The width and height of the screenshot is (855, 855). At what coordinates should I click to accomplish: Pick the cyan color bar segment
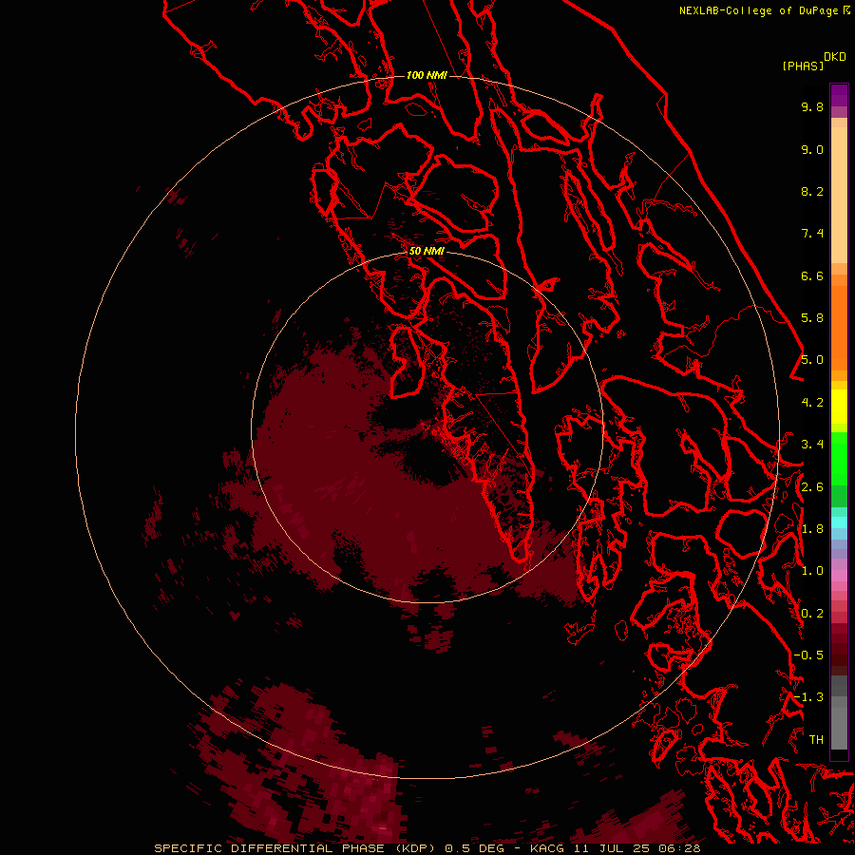(839, 522)
